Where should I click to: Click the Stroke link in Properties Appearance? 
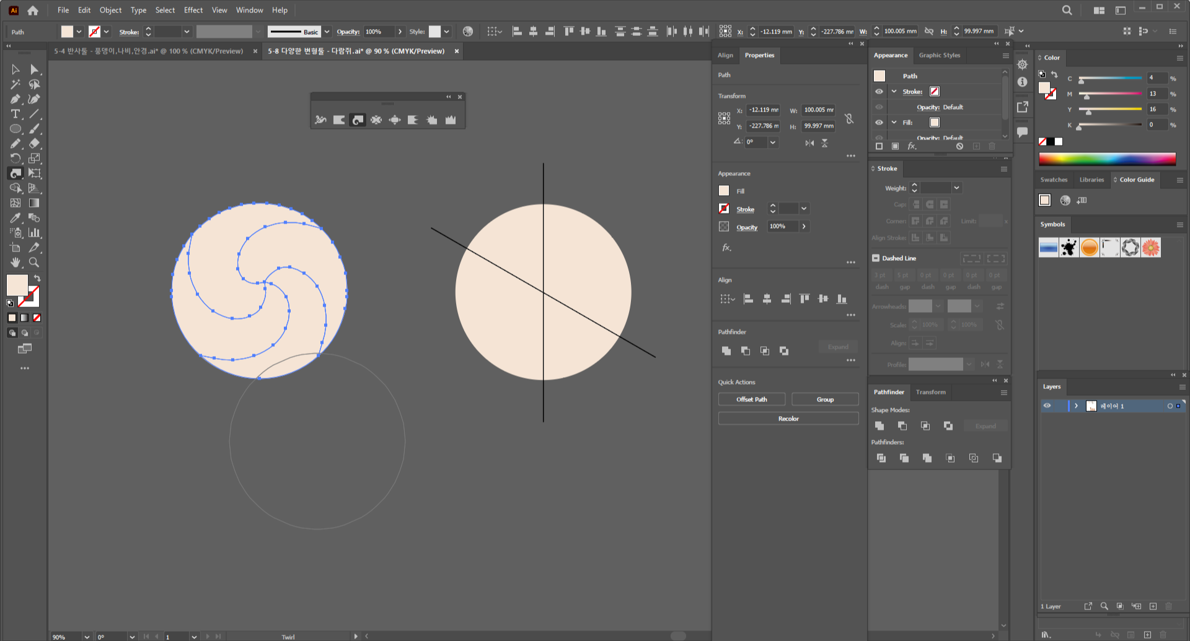745,209
